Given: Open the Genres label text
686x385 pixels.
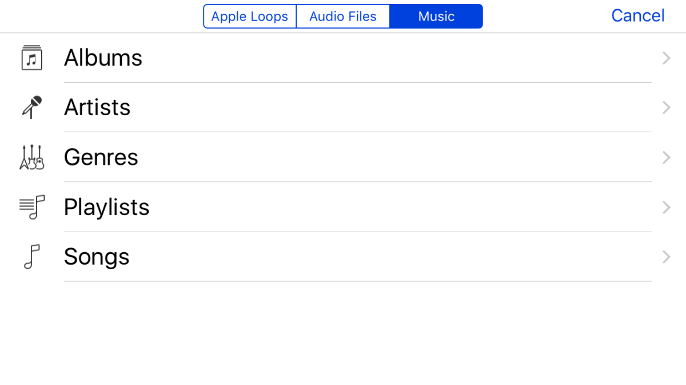Looking at the screenshot, I should [101, 157].
